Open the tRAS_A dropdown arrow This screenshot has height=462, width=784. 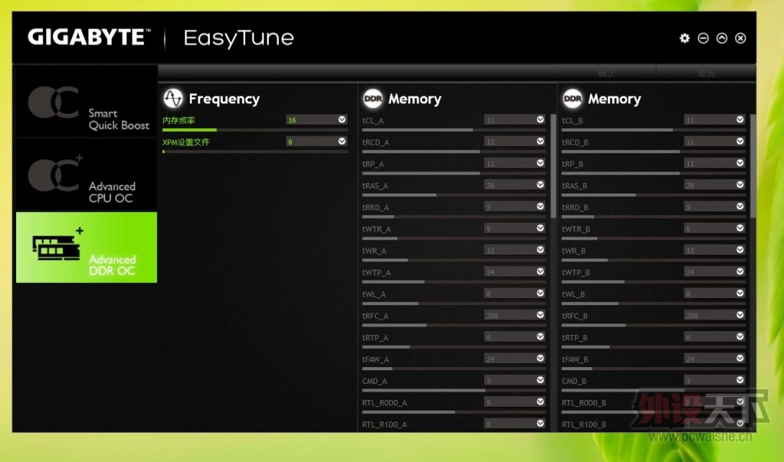pyautogui.click(x=541, y=185)
